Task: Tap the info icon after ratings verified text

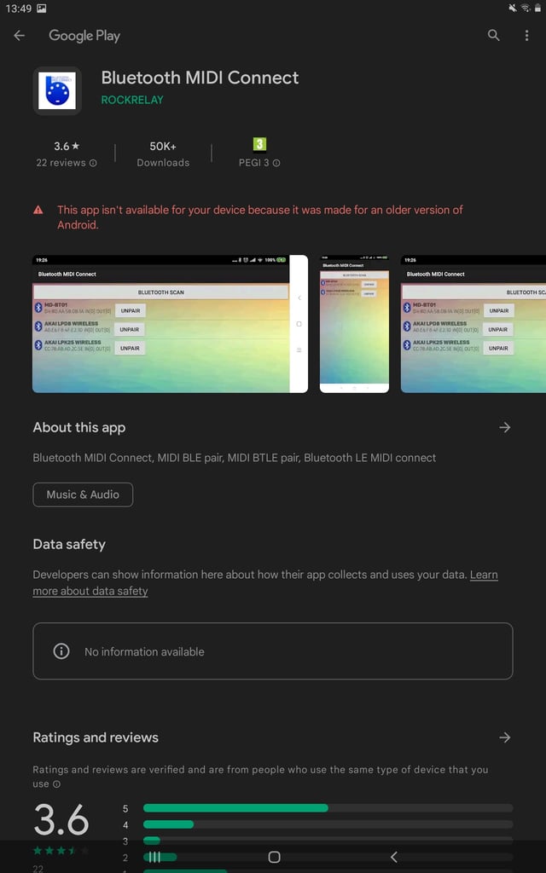Action: point(56,784)
